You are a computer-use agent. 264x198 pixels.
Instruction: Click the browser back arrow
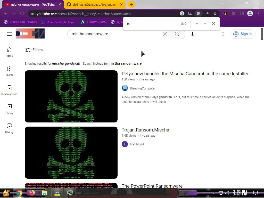6,14
